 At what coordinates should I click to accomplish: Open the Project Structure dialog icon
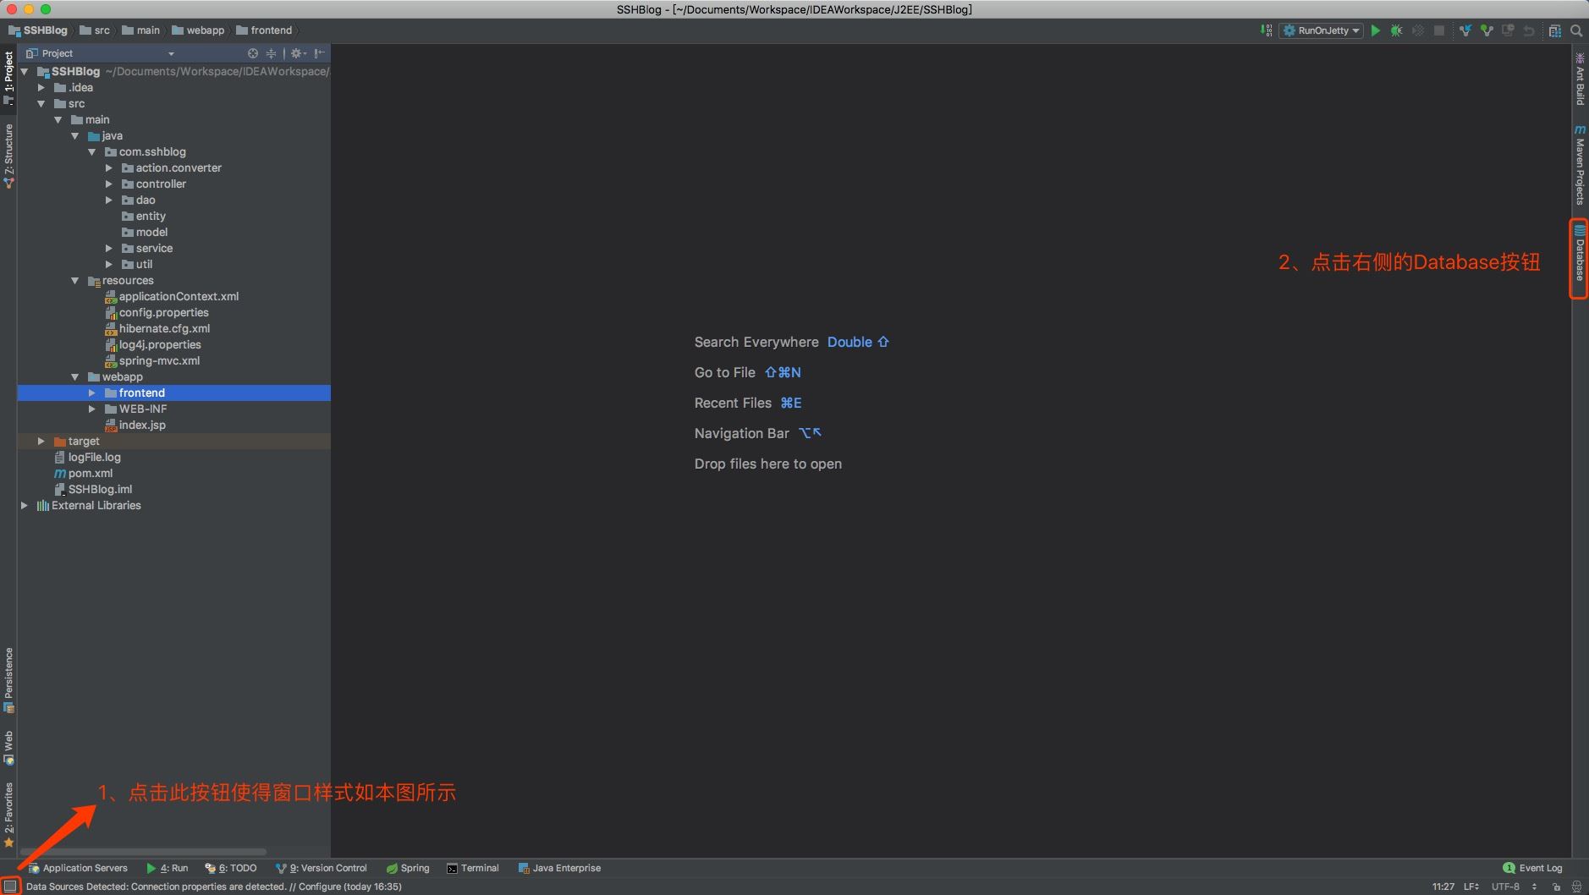[x=1555, y=30]
